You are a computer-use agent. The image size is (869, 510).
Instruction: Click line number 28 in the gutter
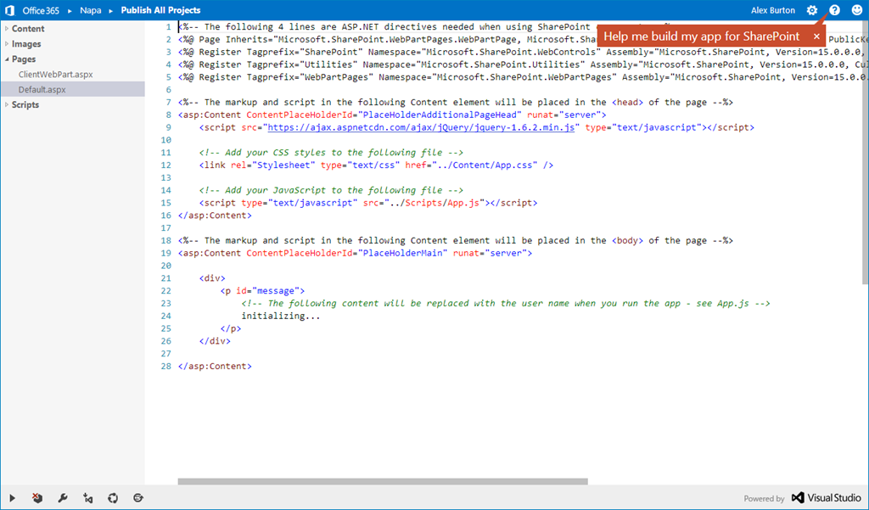click(x=166, y=366)
